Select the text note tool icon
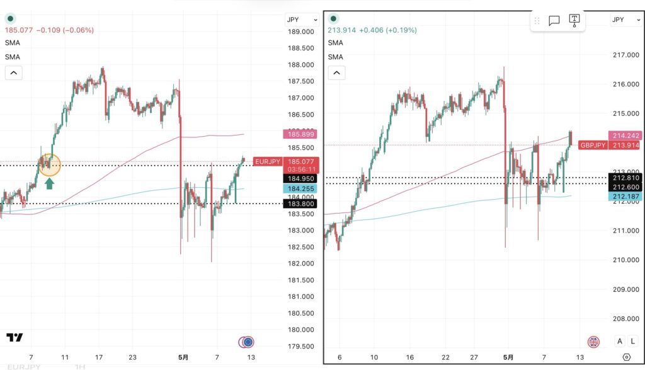This screenshot has height=370, width=645. pos(574,20)
